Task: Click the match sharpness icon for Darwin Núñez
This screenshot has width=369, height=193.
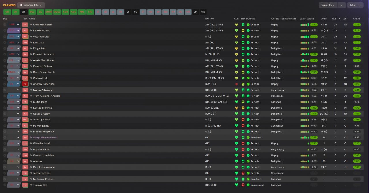Action: pos(243,31)
